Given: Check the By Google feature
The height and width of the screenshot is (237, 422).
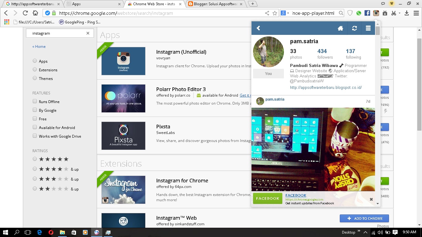Looking at the screenshot, I should 35,110.
